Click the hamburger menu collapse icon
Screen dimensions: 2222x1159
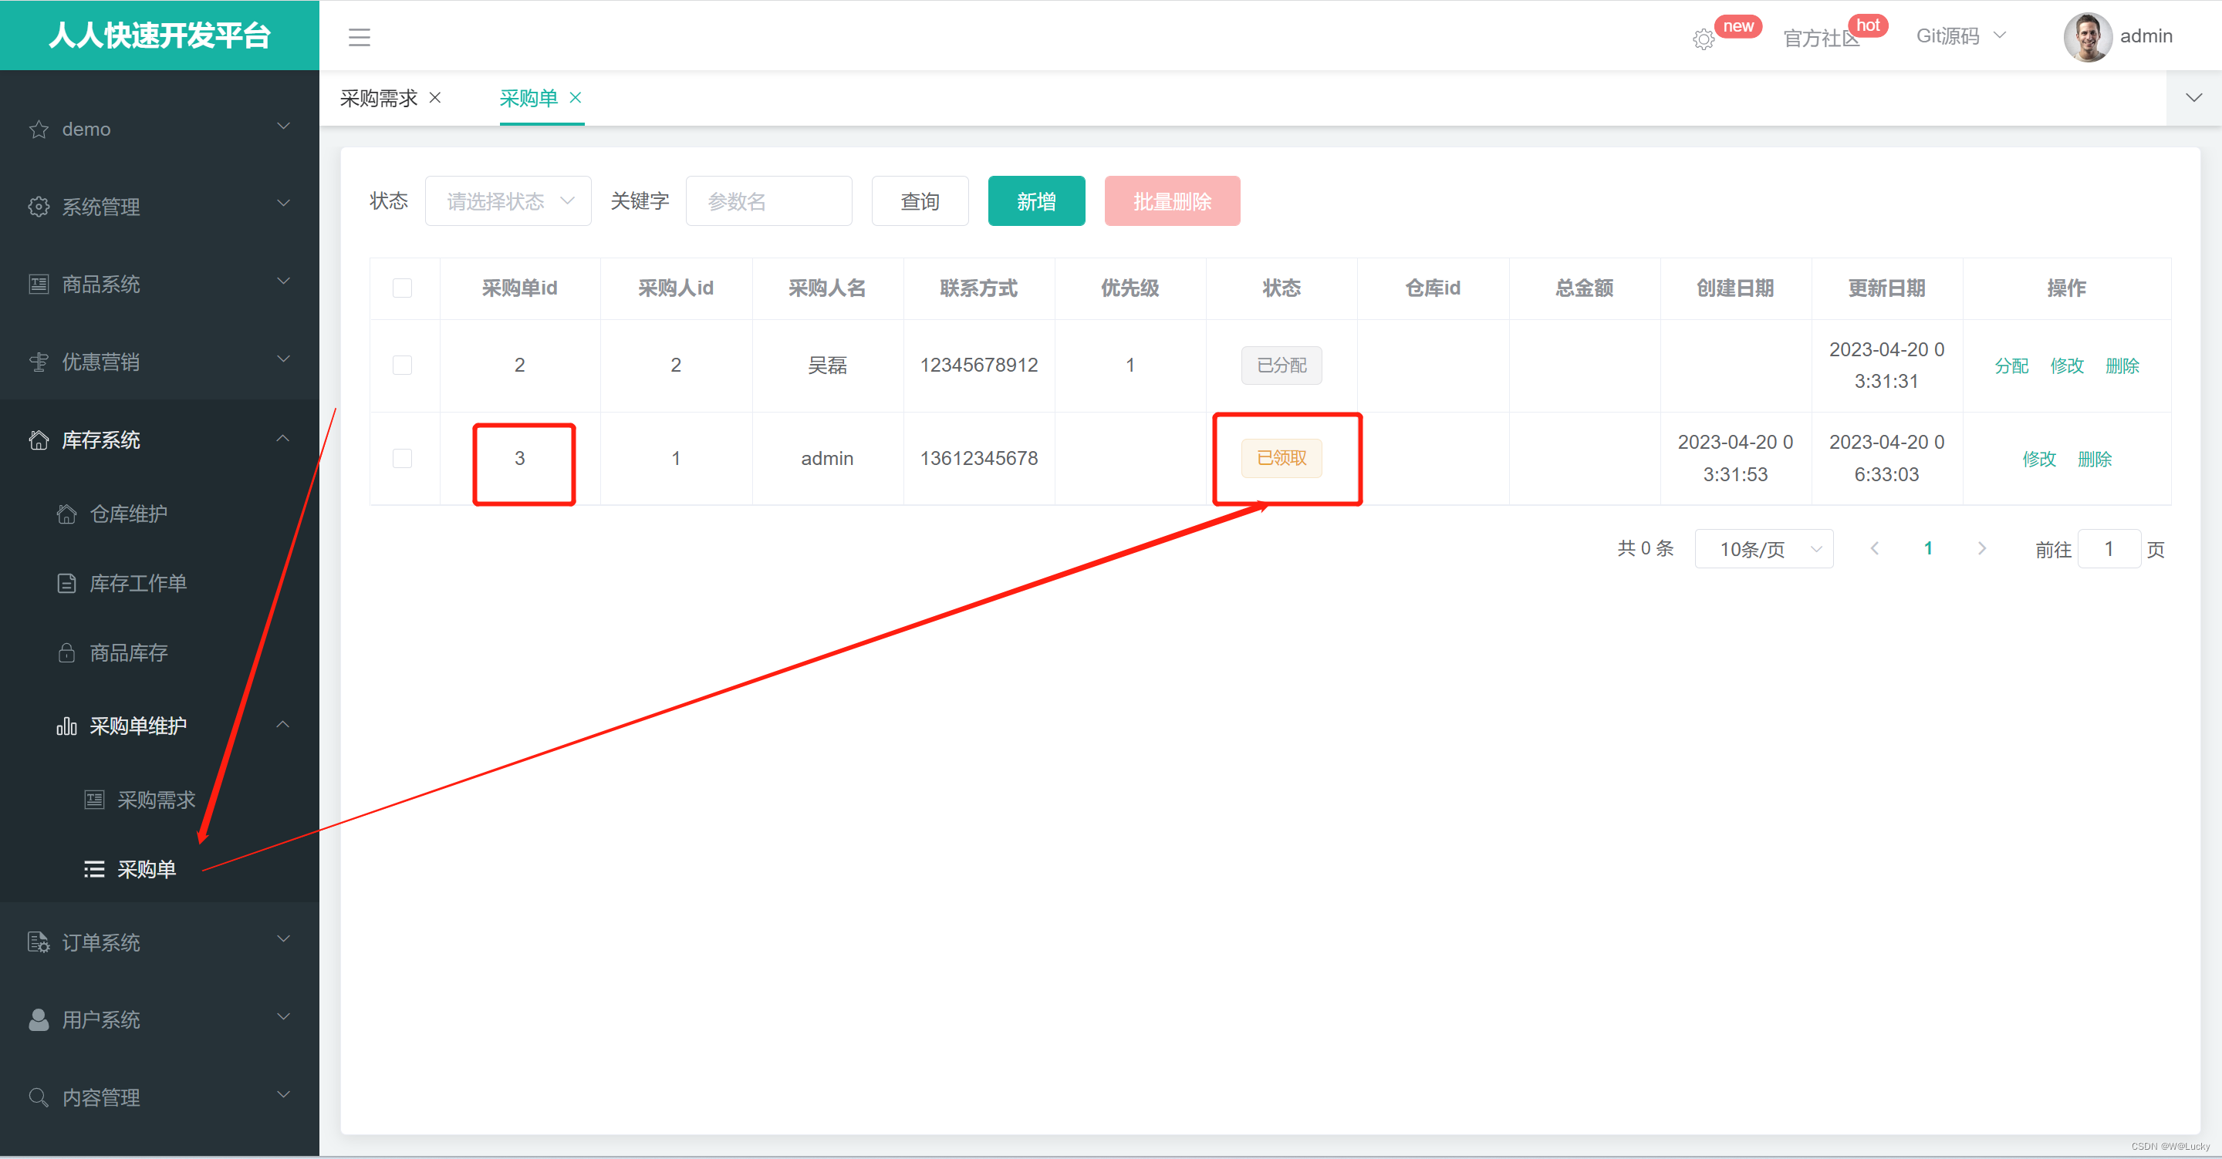[x=359, y=37]
